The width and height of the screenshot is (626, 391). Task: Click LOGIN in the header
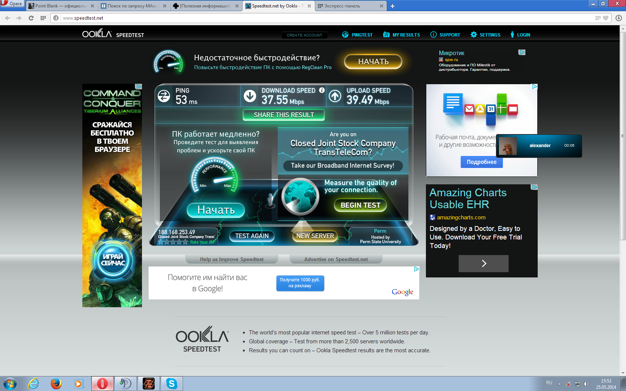click(520, 35)
